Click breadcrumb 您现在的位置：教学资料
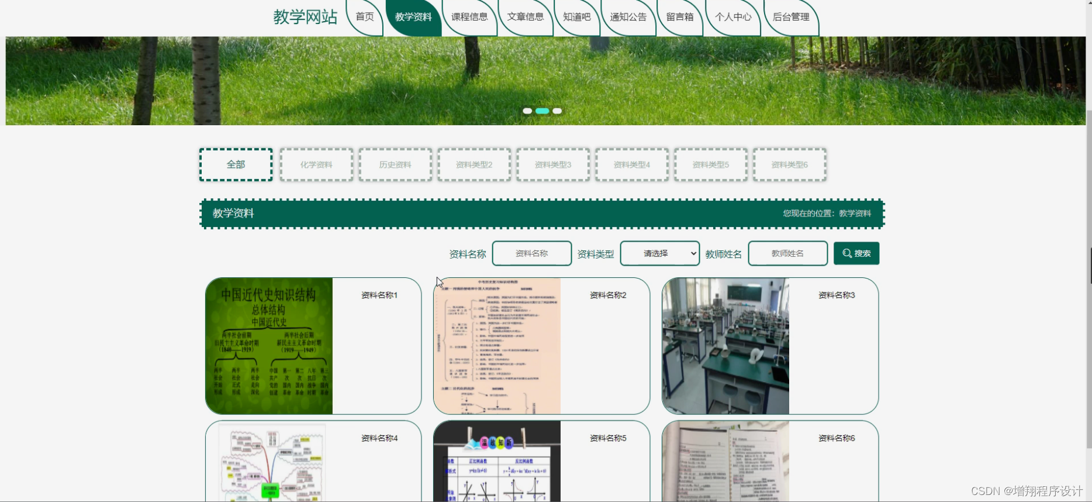 point(827,213)
